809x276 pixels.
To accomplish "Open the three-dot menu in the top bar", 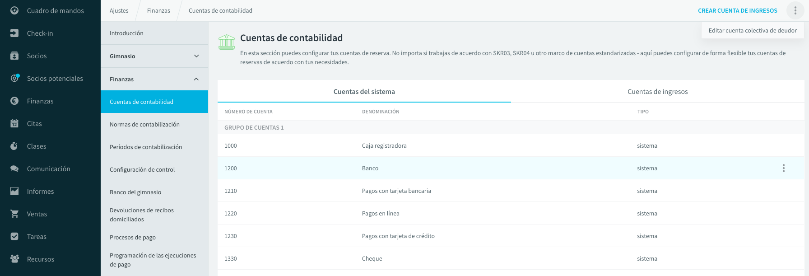I will click(795, 10).
